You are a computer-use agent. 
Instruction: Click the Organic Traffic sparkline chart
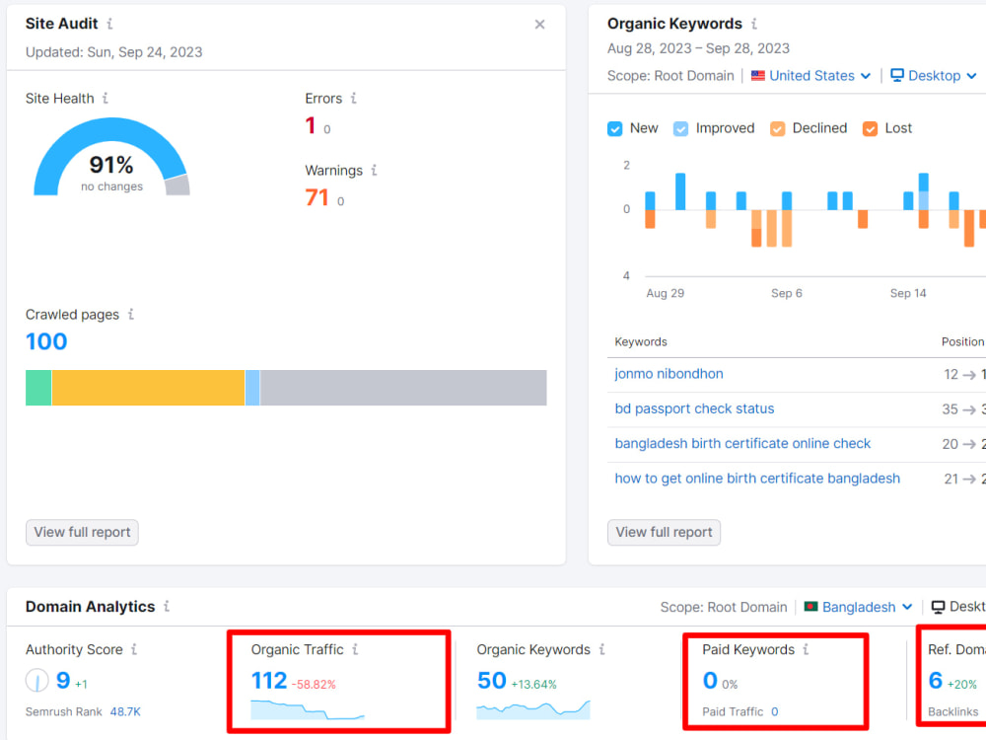click(308, 709)
